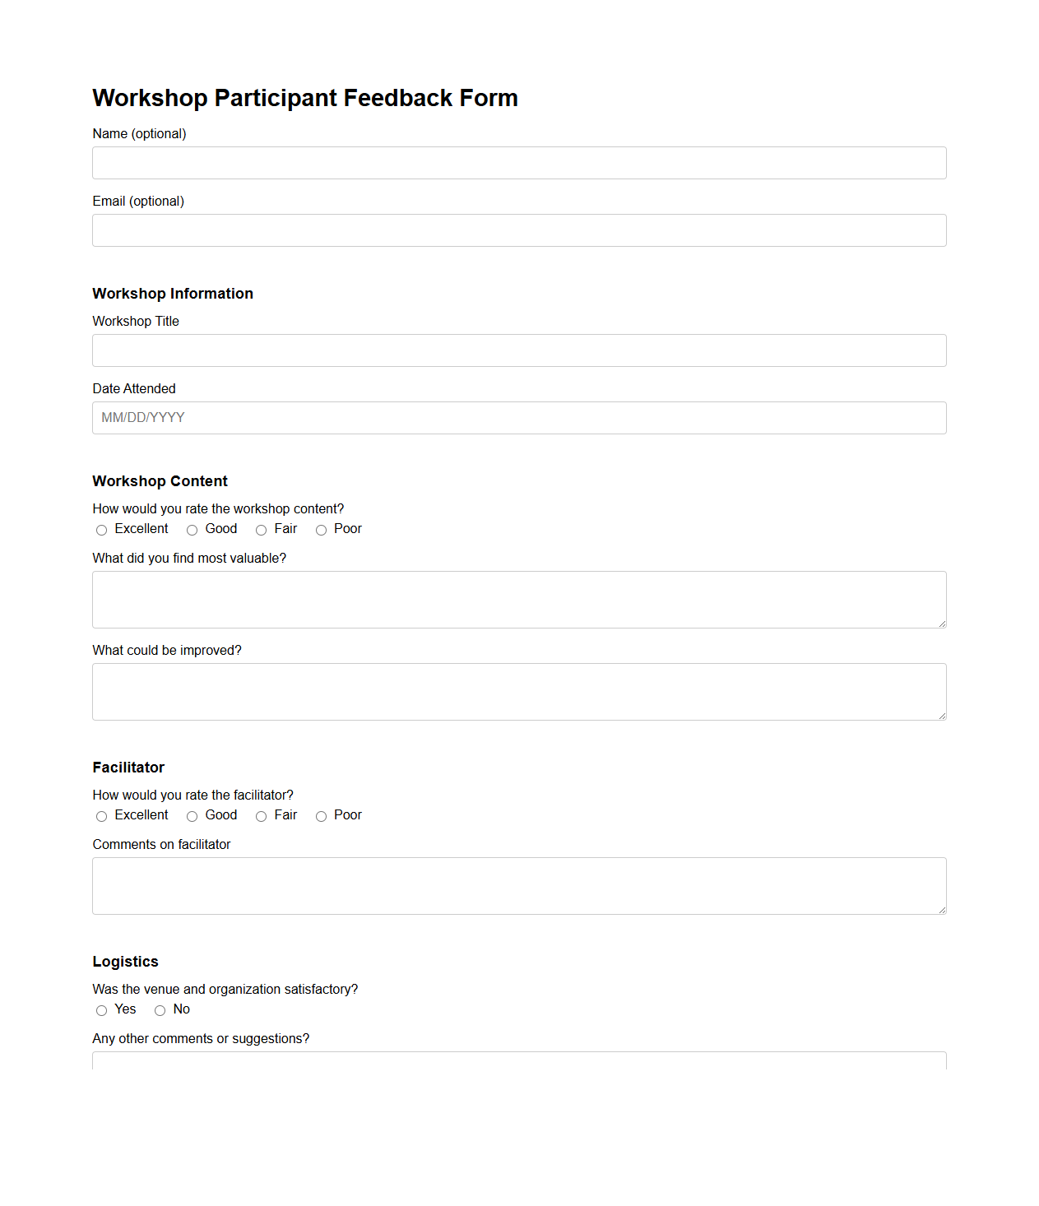The height and width of the screenshot is (1206, 1039).
Task: Select Good rating for the facilitator
Action: (191, 816)
